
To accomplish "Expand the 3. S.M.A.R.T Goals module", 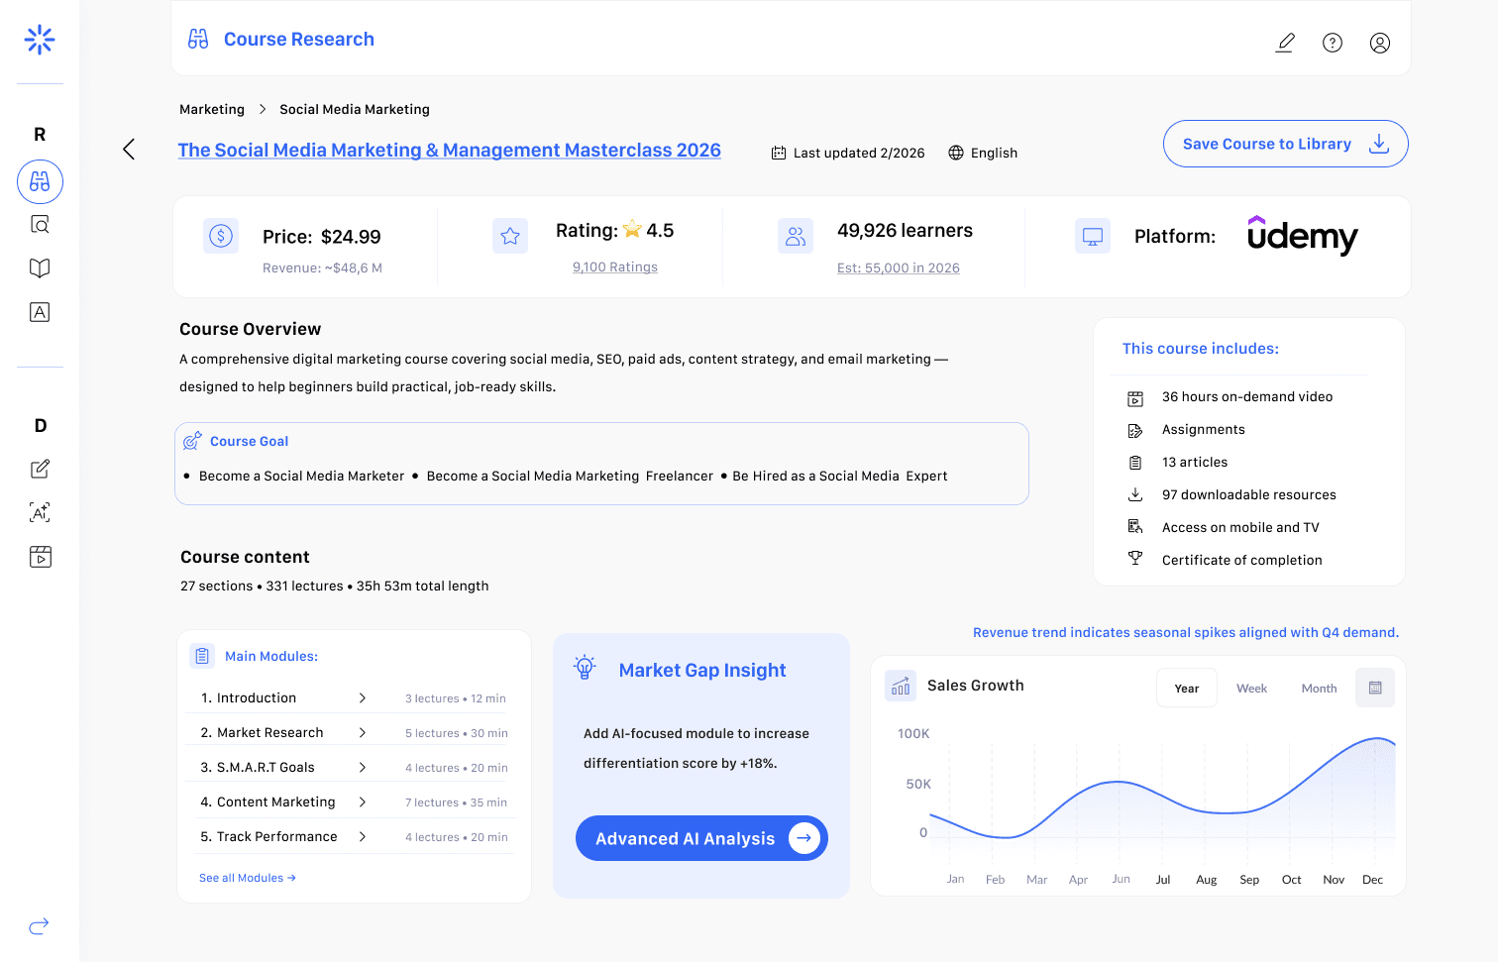I will tap(363, 768).
